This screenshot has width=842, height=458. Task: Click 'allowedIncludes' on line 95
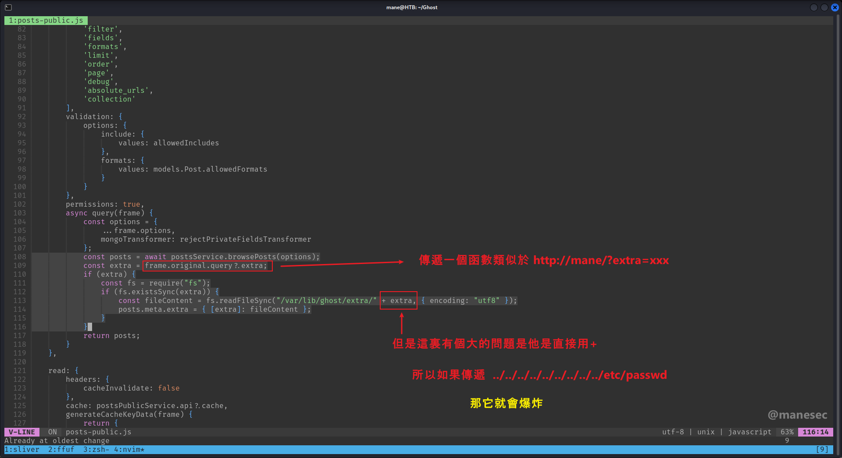[186, 143]
